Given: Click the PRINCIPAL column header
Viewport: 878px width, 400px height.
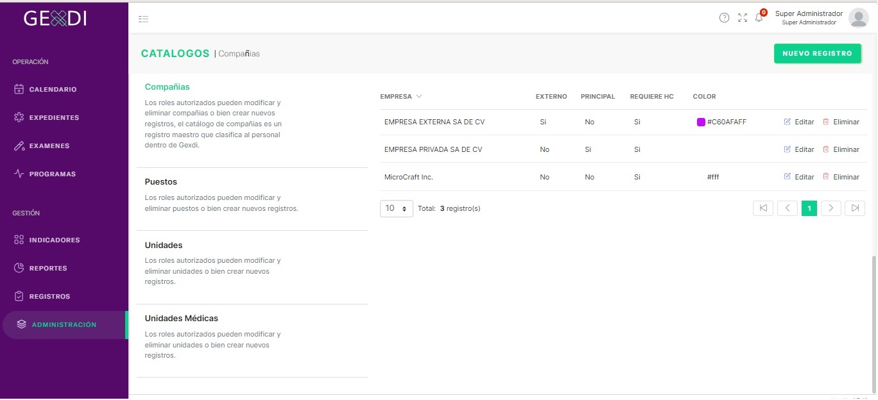Looking at the screenshot, I should (598, 97).
